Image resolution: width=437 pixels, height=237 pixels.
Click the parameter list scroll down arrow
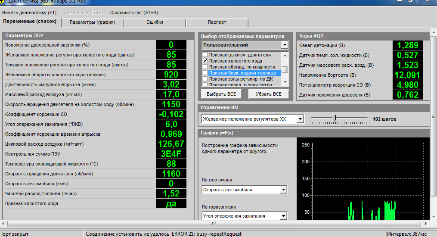pyautogui.click(x=285, y=83)
